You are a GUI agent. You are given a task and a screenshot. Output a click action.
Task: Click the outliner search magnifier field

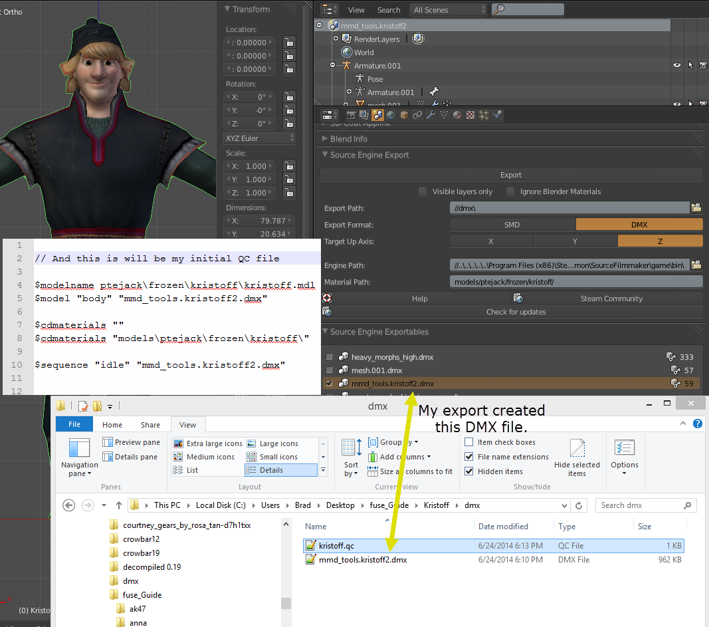click(x=528, y=9)
